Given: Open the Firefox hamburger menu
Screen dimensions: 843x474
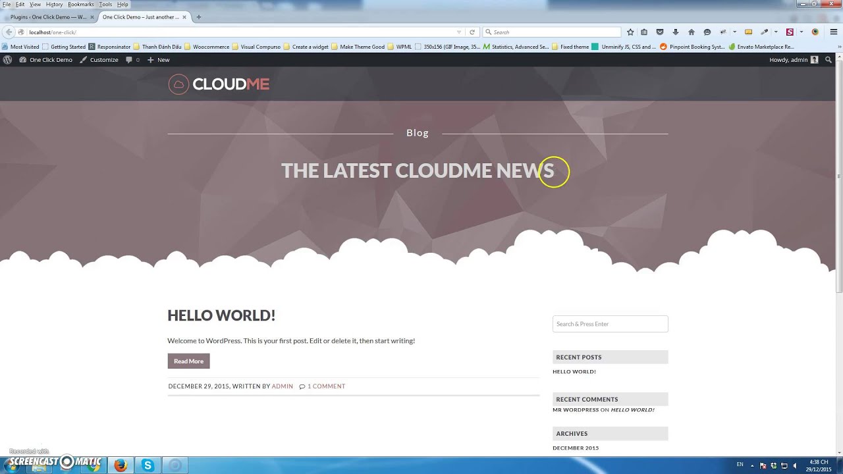Looking at the screenshot, I should [x=832, y=32].
